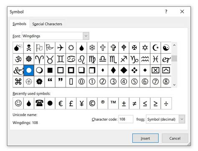Switch to the Special Characters tab
198x151 pixels.
(47, 24)
